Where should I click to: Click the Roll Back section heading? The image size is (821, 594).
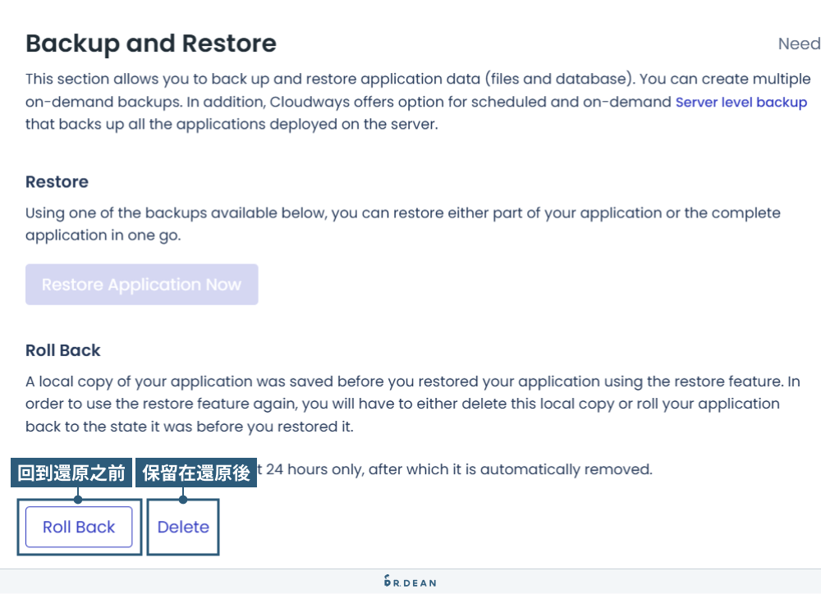tap(62, 350)
